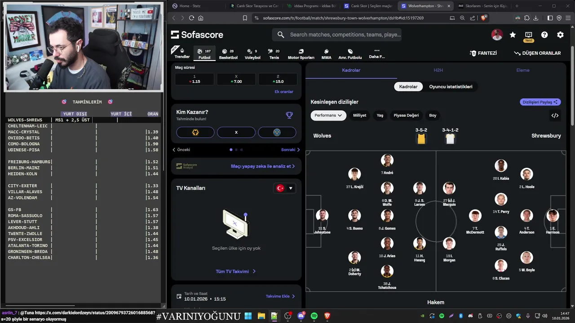
Task: Open a new browser tab
Action: (517, 6)
